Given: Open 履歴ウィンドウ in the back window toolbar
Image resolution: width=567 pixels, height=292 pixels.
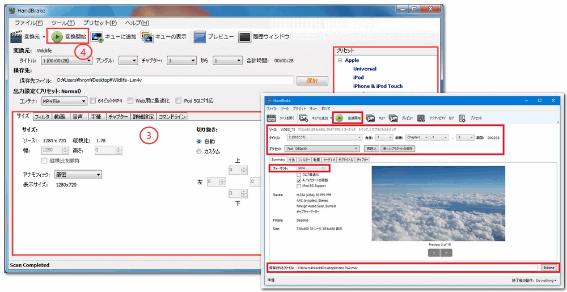Looking at the screenshot, I should point(264,36).
